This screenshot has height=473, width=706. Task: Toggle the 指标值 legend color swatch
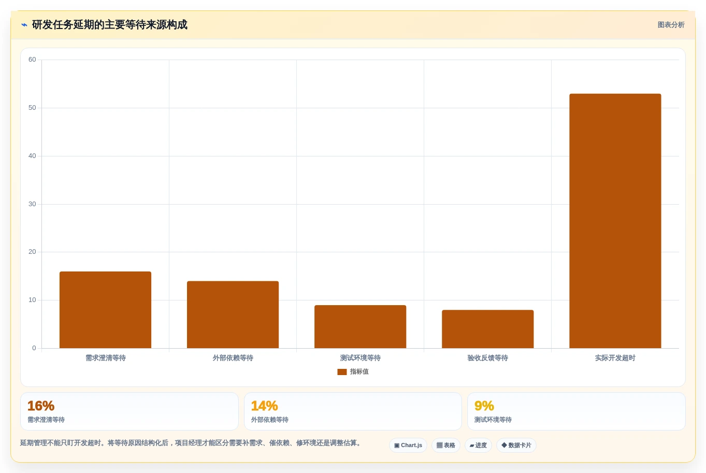click(342, 372)
